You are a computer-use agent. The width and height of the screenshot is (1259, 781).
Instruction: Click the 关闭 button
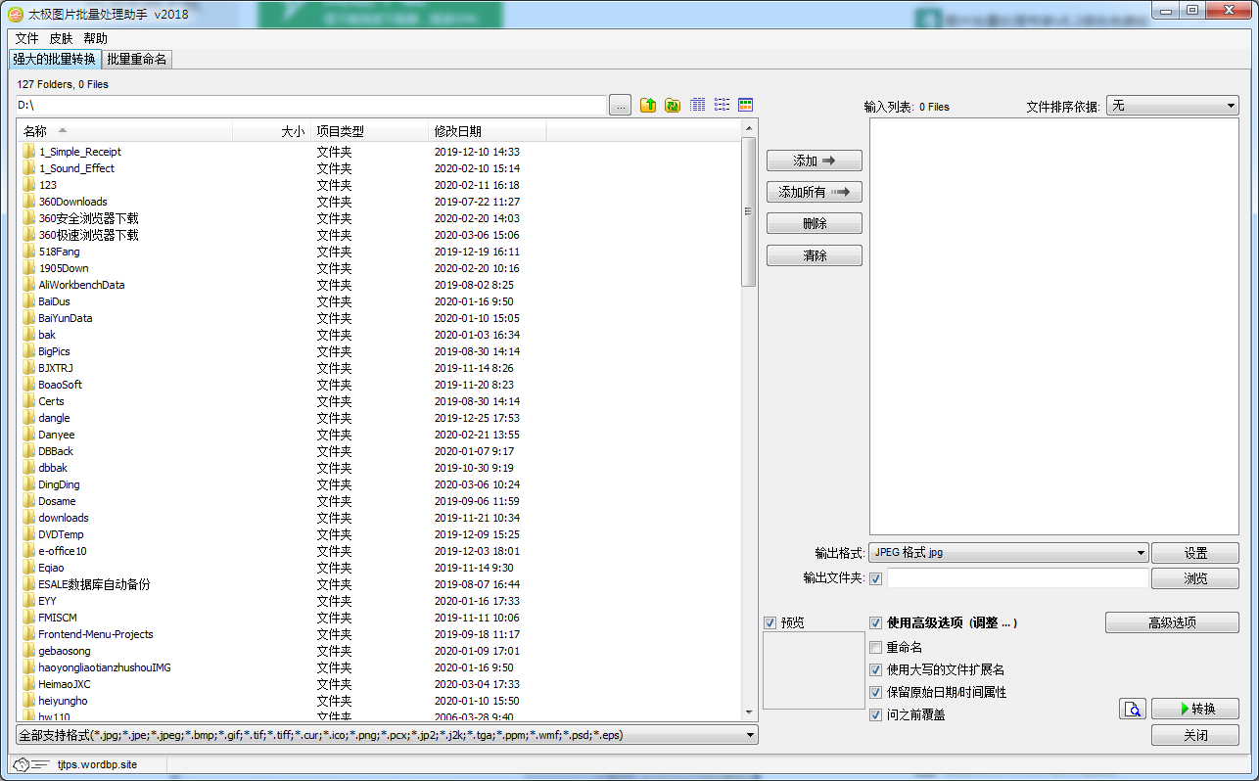coord(1195,735)
